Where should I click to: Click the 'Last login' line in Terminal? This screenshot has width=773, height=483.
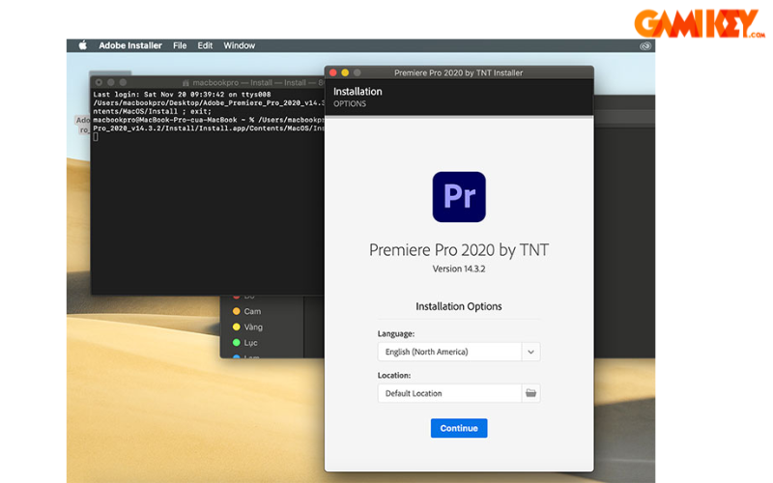[x=182, y=94]
